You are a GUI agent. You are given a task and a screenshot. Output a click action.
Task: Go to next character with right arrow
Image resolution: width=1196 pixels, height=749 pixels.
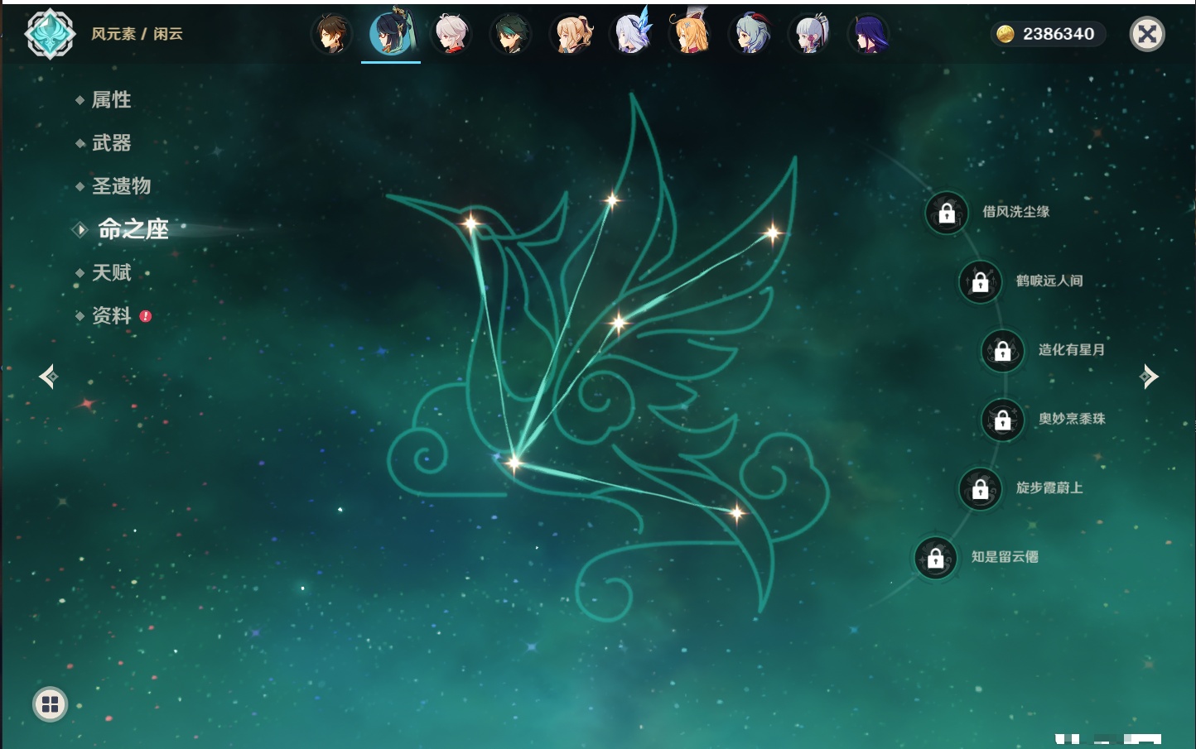pyautogui.click(x=1149, y=377)
